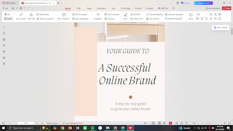Click the red play icon in status bar
The image size is (233, 131).
(170, 123)
